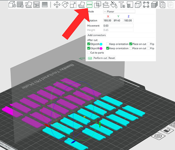Click the green arrow handle of the gizmo
Viewport: 175px width, 150px height.
pos(100,124)
